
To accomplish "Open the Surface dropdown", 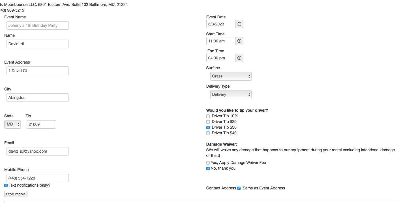I will 231,76.
